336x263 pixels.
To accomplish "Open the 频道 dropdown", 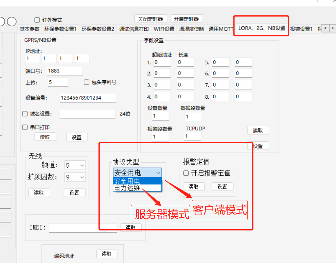I will [75, 165].
